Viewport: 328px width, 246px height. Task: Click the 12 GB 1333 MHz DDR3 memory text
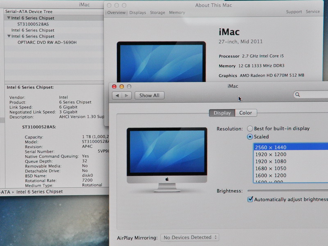(261, 66)
